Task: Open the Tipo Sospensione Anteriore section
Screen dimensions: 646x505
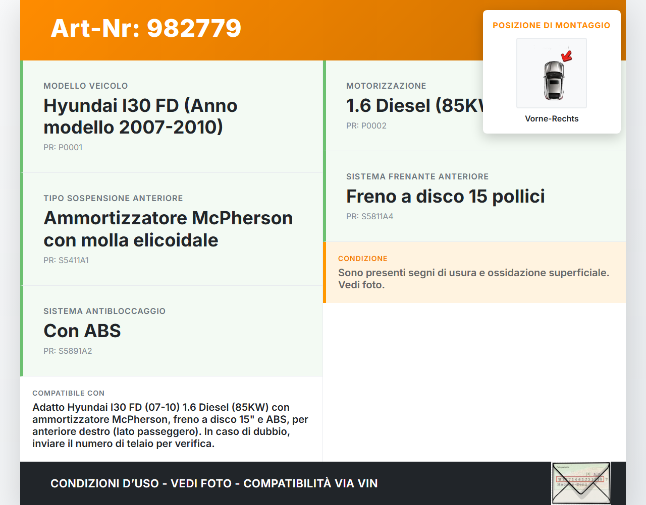Action: pos(114,198)
